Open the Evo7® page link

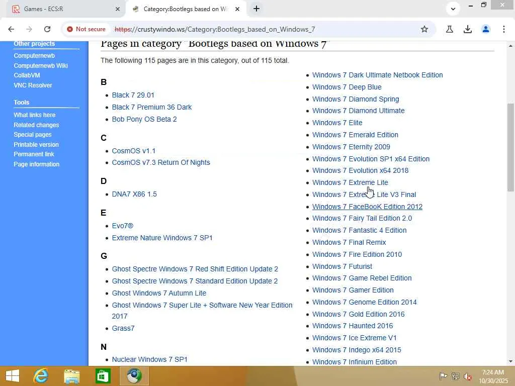coord(123,226)
